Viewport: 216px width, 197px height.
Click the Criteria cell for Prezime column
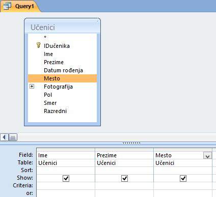point(124,186)
